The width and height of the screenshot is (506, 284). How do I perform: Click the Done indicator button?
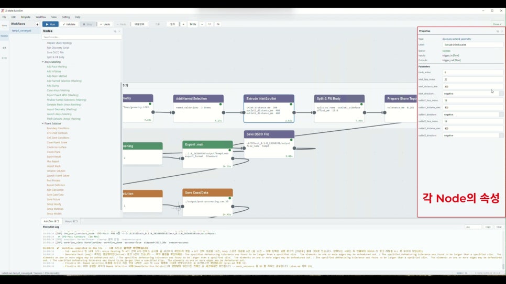click(497, 24)
